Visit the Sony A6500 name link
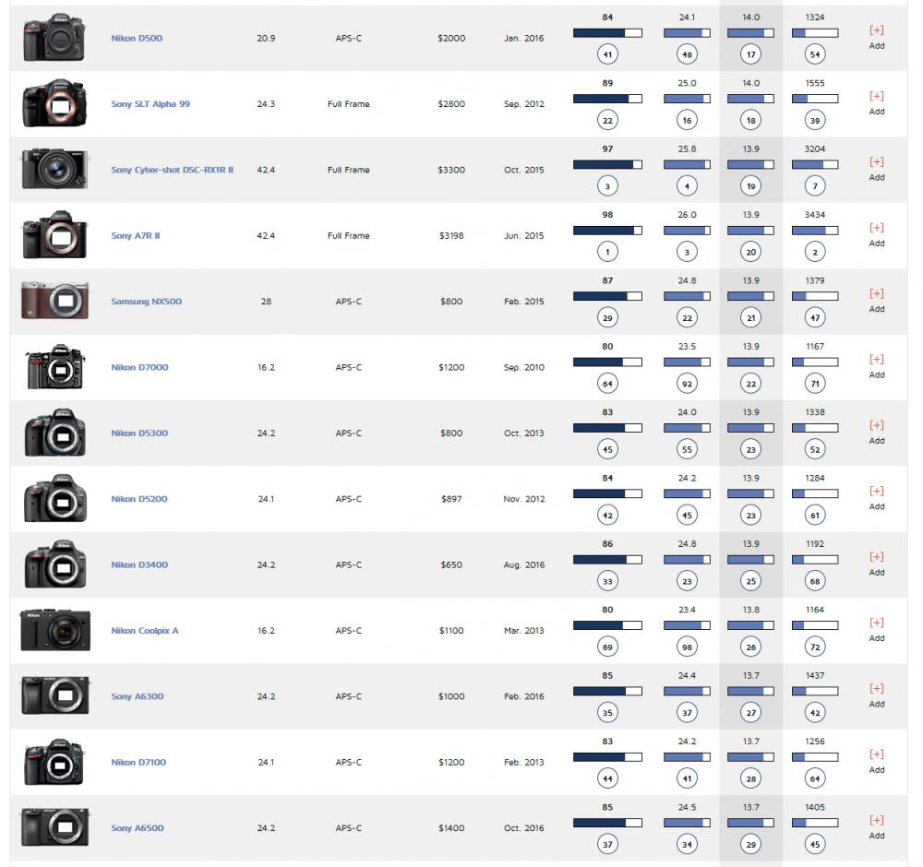The width and height of the screenshot is (923, 867). 138,828
